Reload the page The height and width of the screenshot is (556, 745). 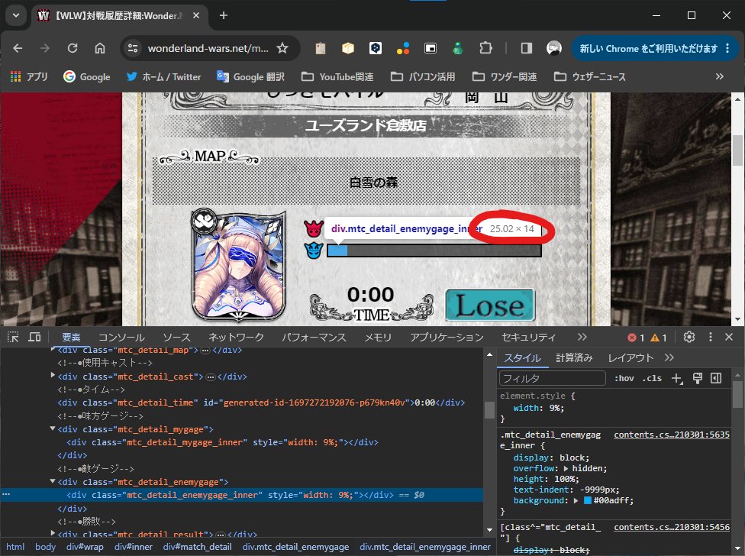click(x=73, y=48)
